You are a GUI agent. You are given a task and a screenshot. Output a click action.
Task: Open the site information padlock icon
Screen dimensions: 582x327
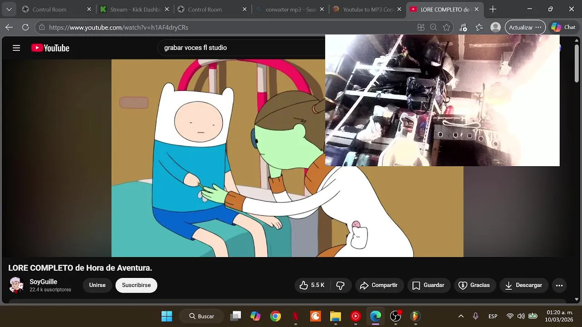(42, 27)
